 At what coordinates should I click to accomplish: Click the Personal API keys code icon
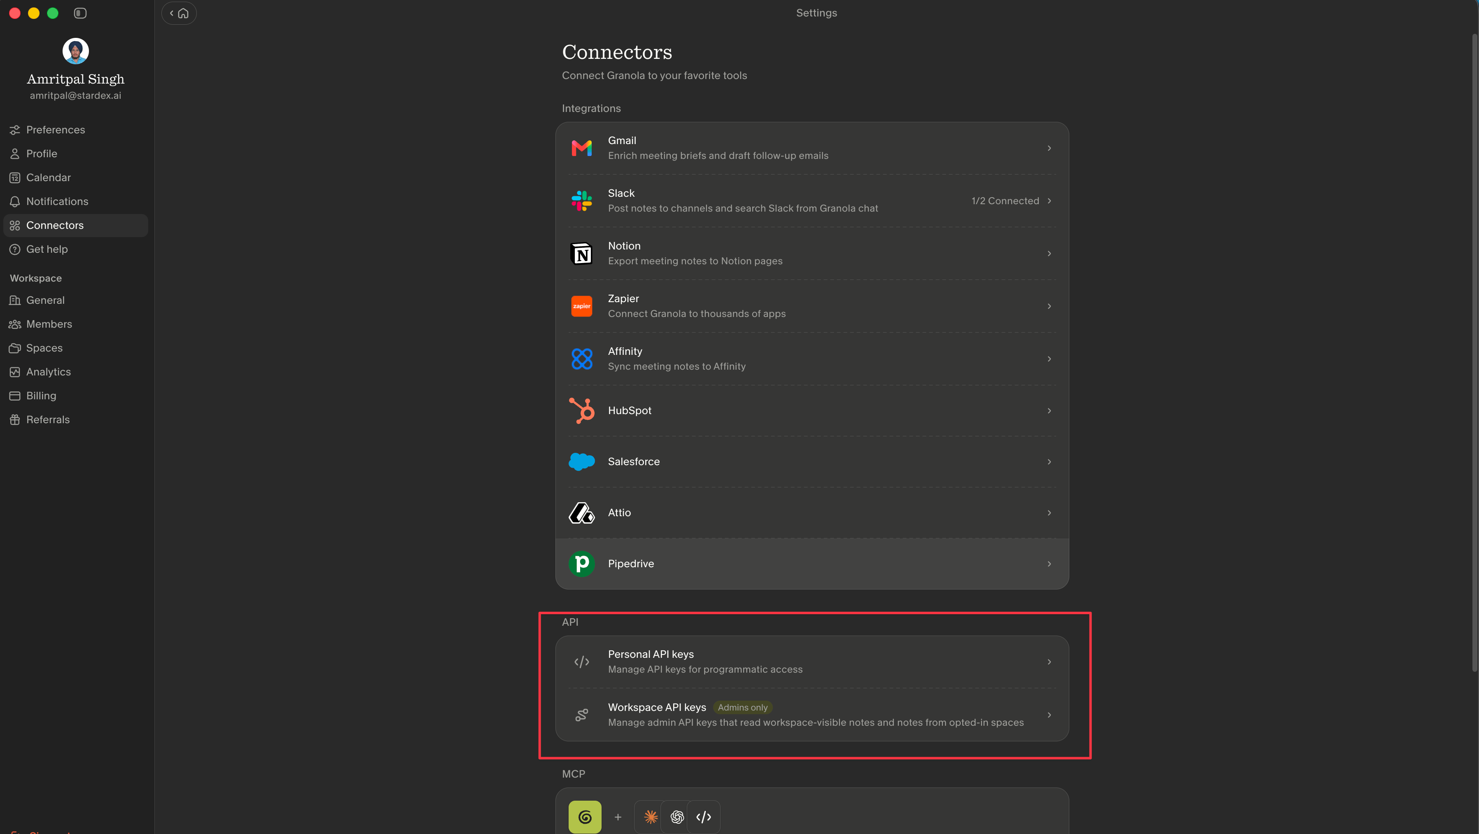point(582,662)
